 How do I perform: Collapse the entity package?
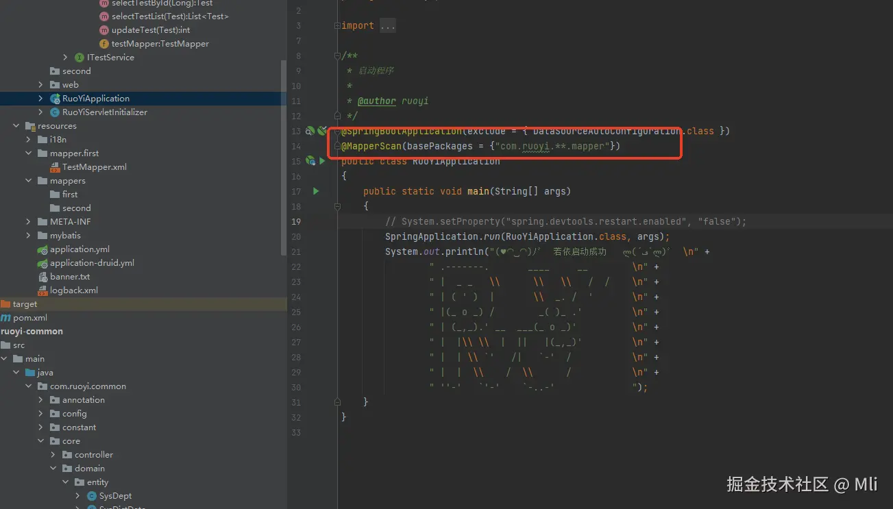point(66,482)
